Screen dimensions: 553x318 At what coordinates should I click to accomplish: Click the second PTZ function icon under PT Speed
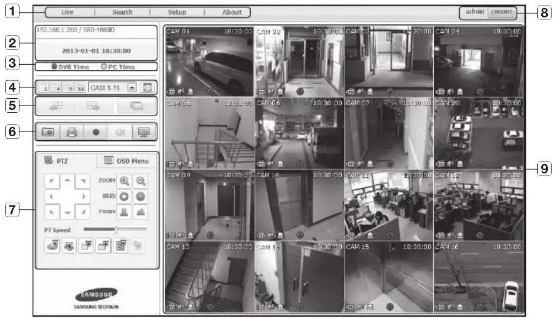click(x=69, y=245)
